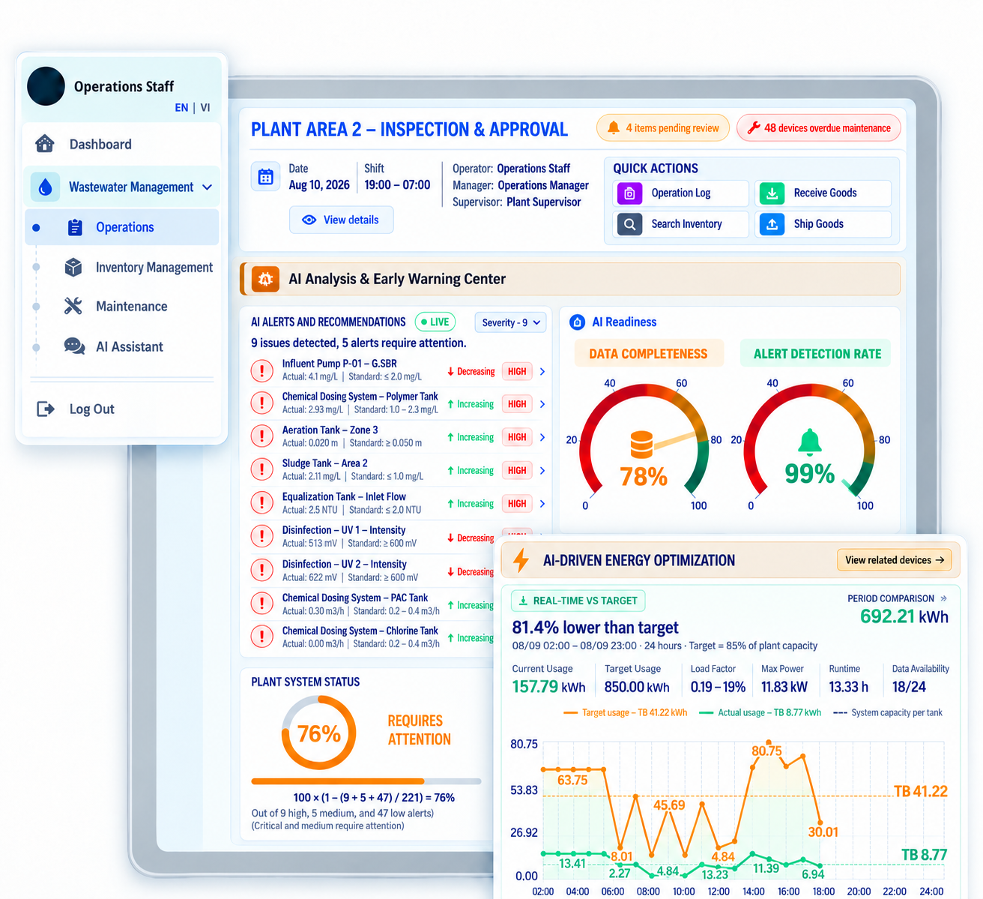Click the Log Out exit icon
Screen dimensions: 983x899
point(46,409)
